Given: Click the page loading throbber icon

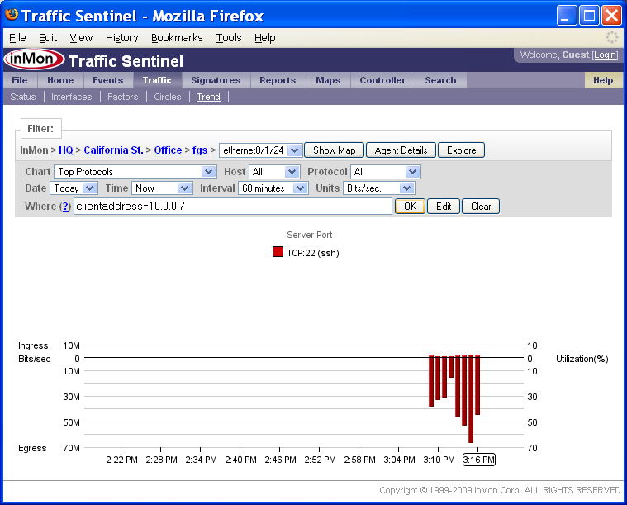Looking at the screenshot, I should click(611, 38).
